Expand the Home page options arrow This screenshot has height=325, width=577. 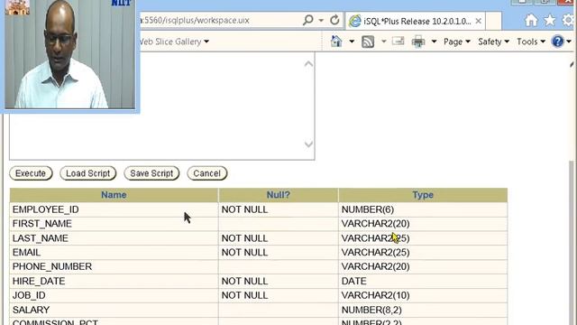pos(352,42)
